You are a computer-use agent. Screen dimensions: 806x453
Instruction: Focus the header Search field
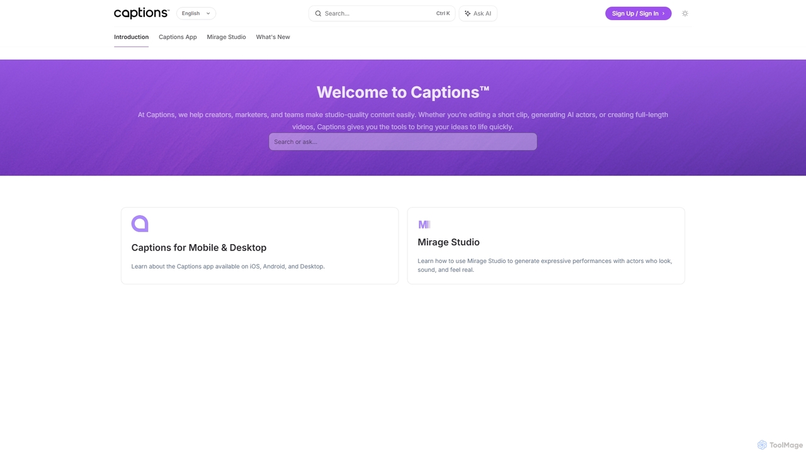coord(382,13)
